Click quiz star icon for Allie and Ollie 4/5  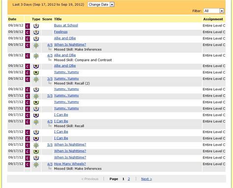point(36,56)
